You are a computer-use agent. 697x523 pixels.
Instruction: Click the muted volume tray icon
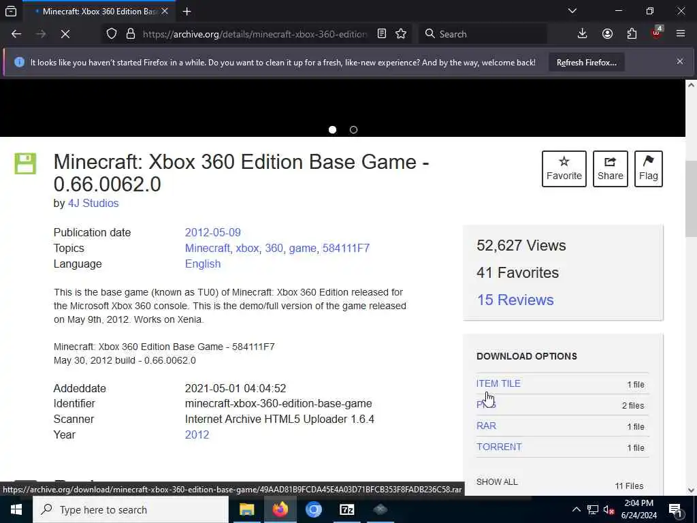(609, 509)
